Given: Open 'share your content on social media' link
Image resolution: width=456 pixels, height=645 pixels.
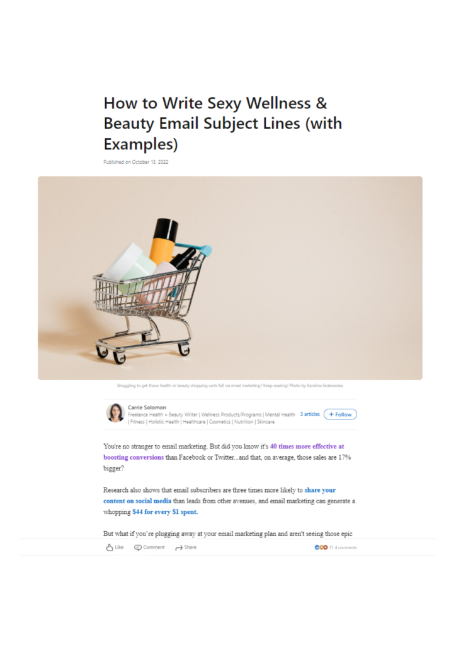Looking at the screenshot, I should pos(220,495).
